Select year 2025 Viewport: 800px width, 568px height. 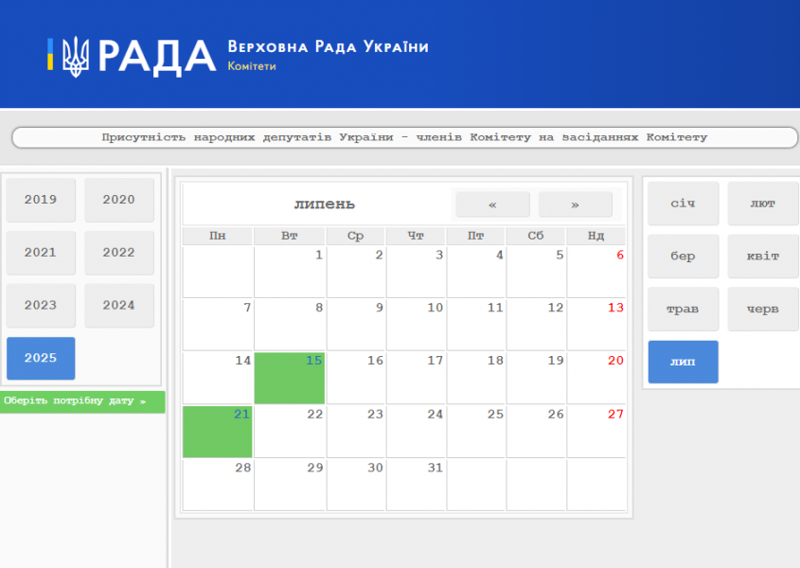41,358
